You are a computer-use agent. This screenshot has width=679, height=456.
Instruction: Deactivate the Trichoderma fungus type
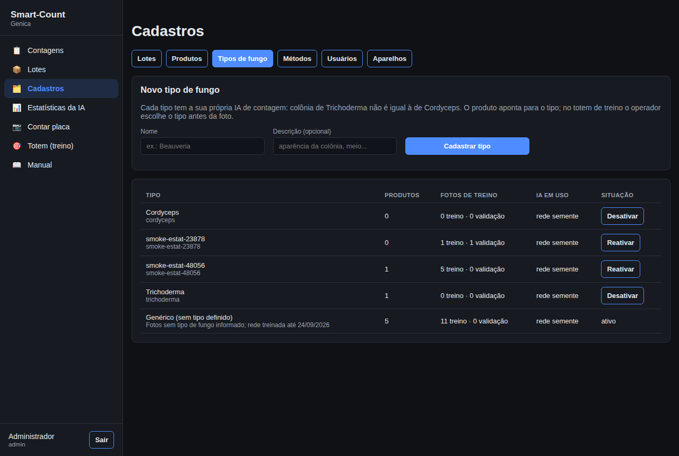(622, 295)
